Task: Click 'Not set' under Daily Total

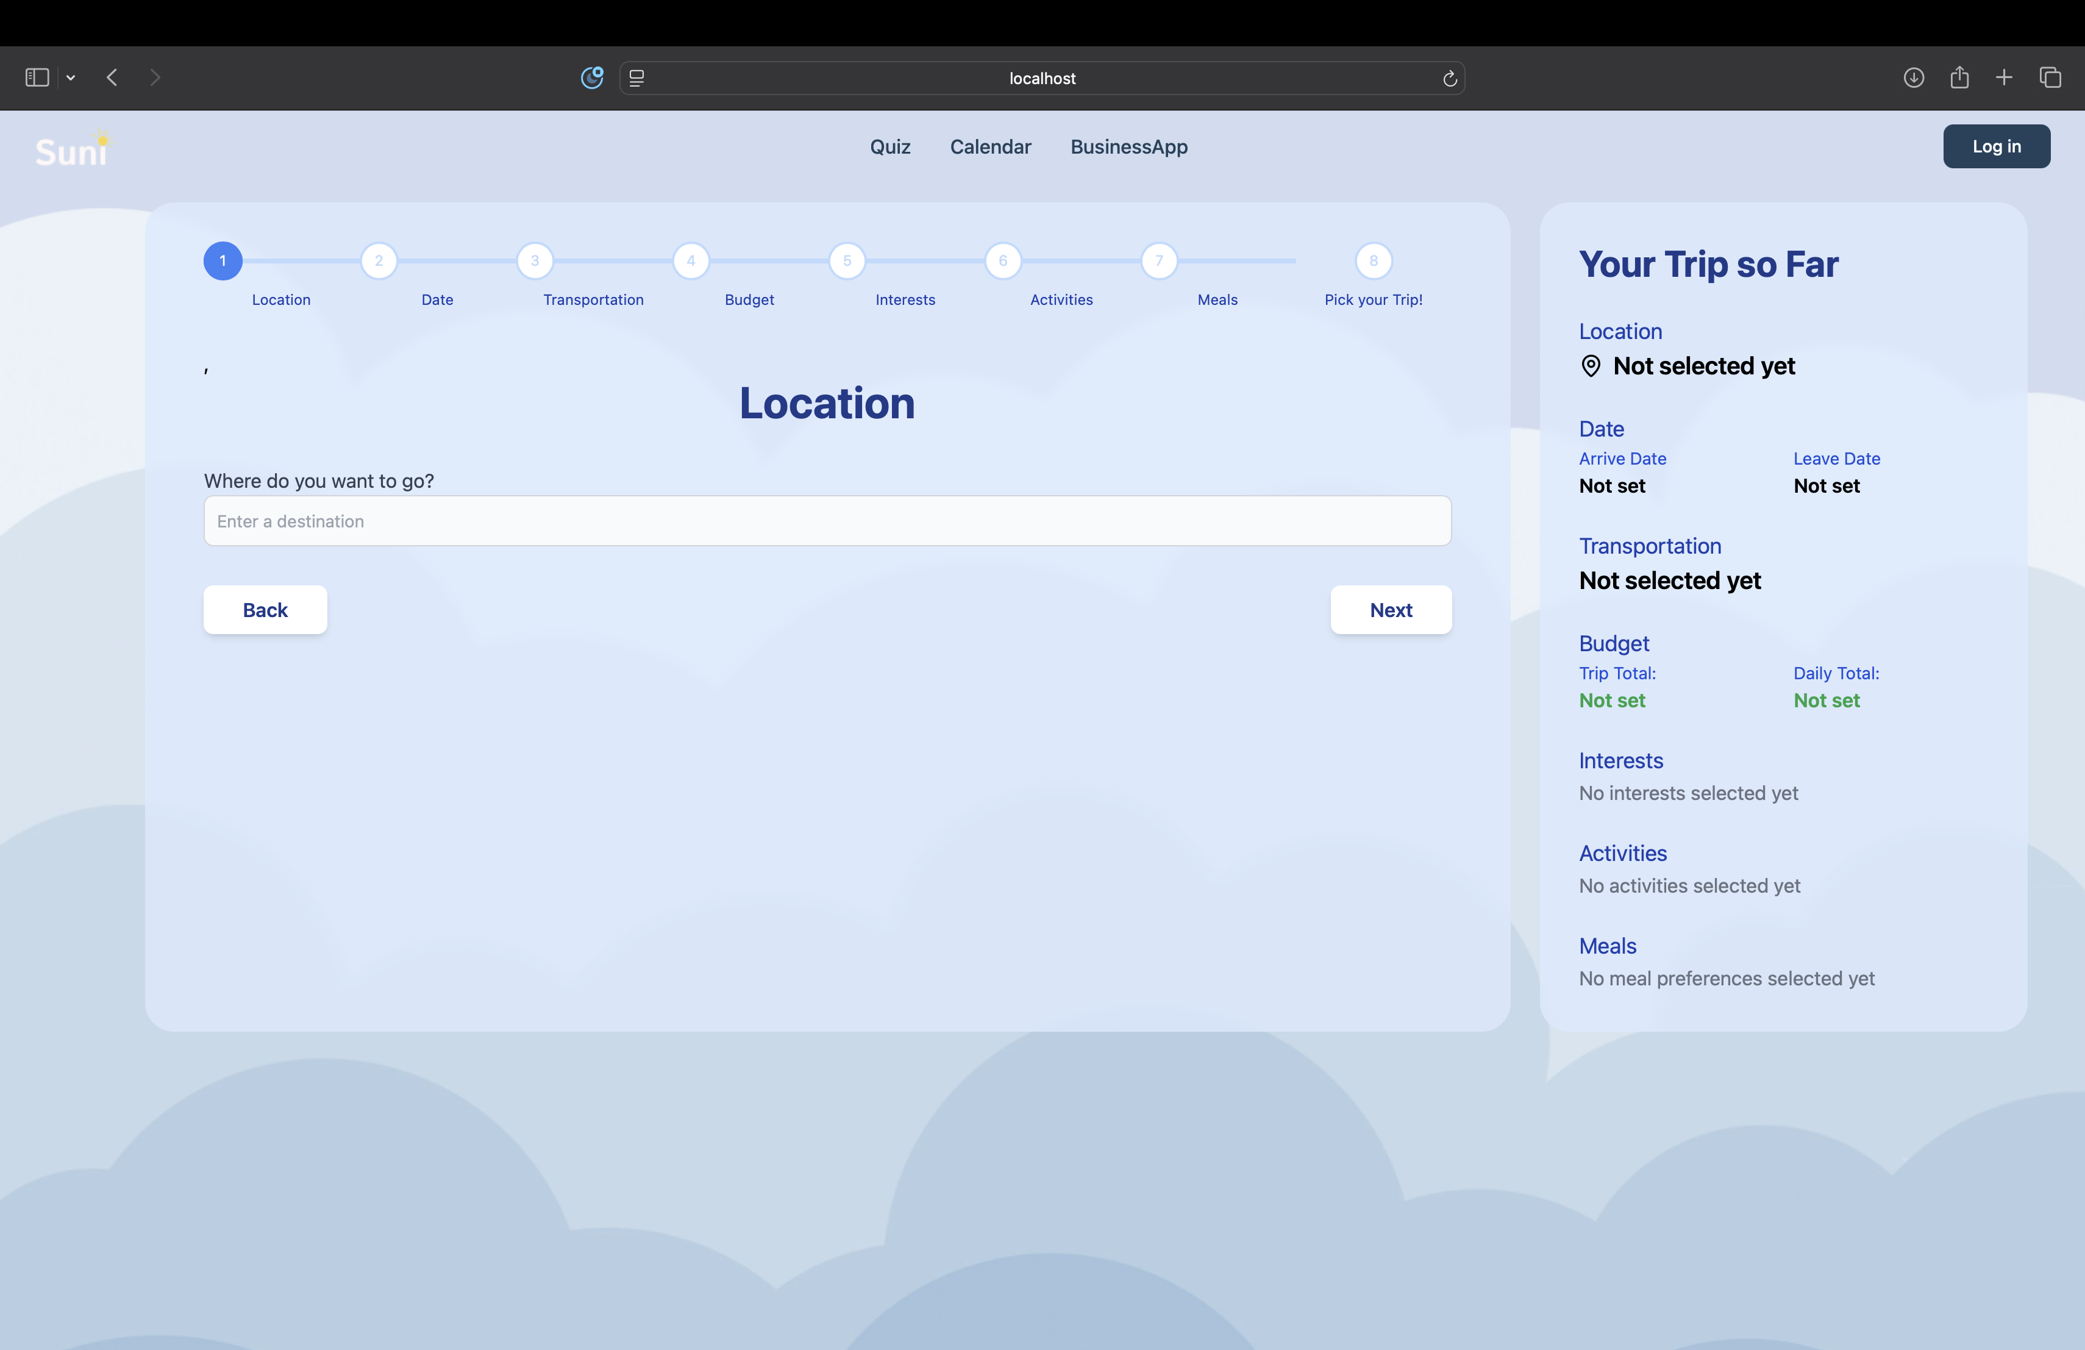Action: (1826, 701)
